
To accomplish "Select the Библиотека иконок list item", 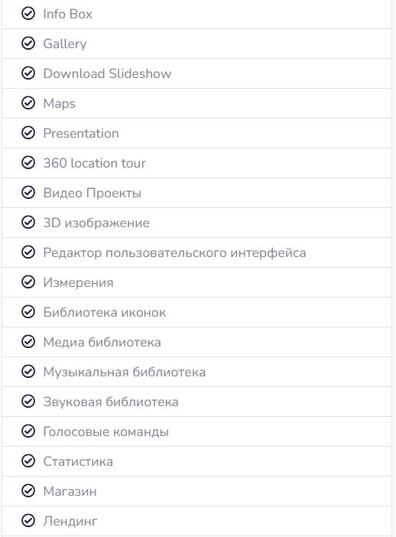I will (x=196, y=312).
